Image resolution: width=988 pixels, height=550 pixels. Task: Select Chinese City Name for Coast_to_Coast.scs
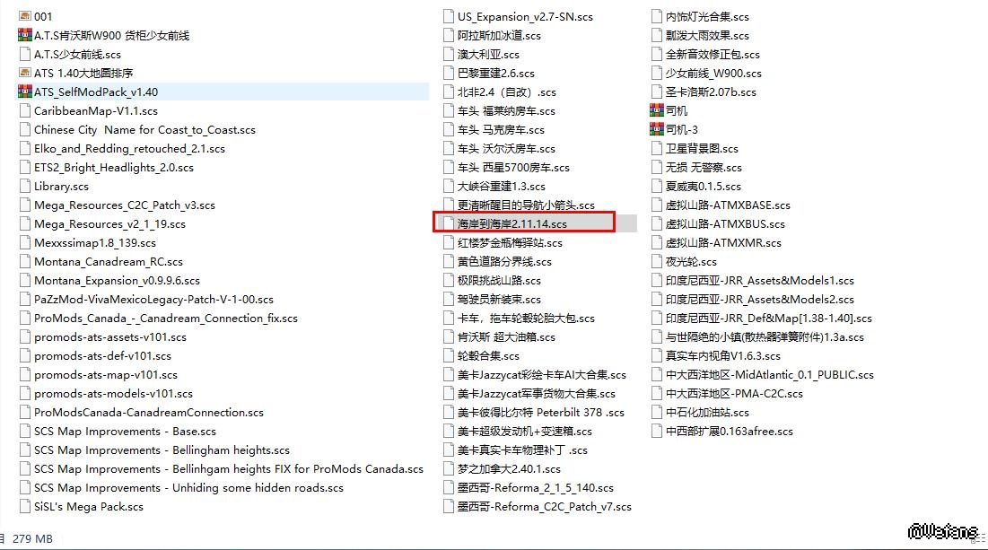tap(144, 130)
